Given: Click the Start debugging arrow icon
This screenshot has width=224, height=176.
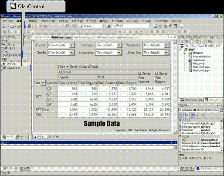Looking at the screenshot, I should click(81, 27).
